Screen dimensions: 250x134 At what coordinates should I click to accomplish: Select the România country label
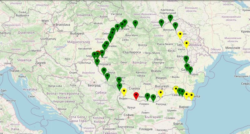coord(139,63)
